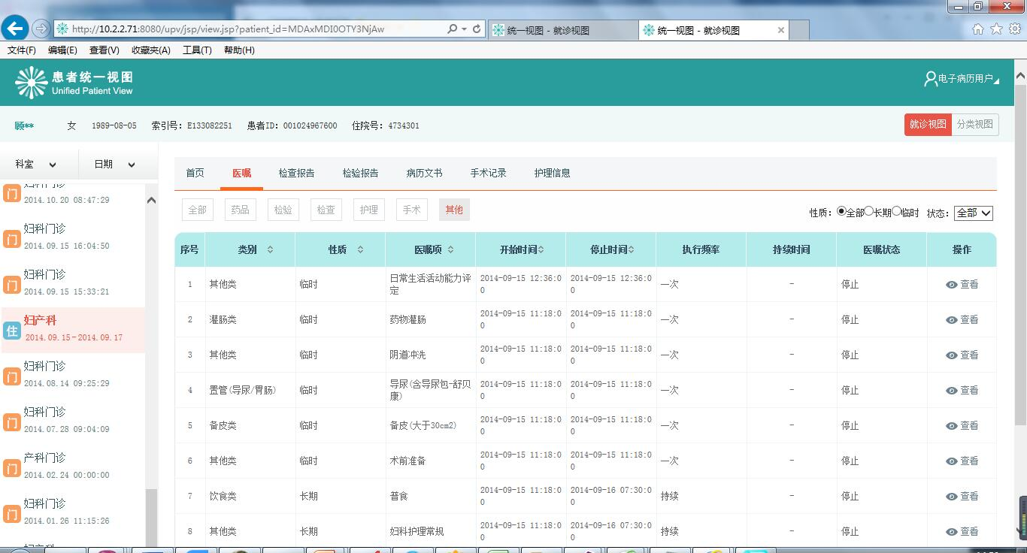Open the 状态 dropdown list

click(974, 213)
